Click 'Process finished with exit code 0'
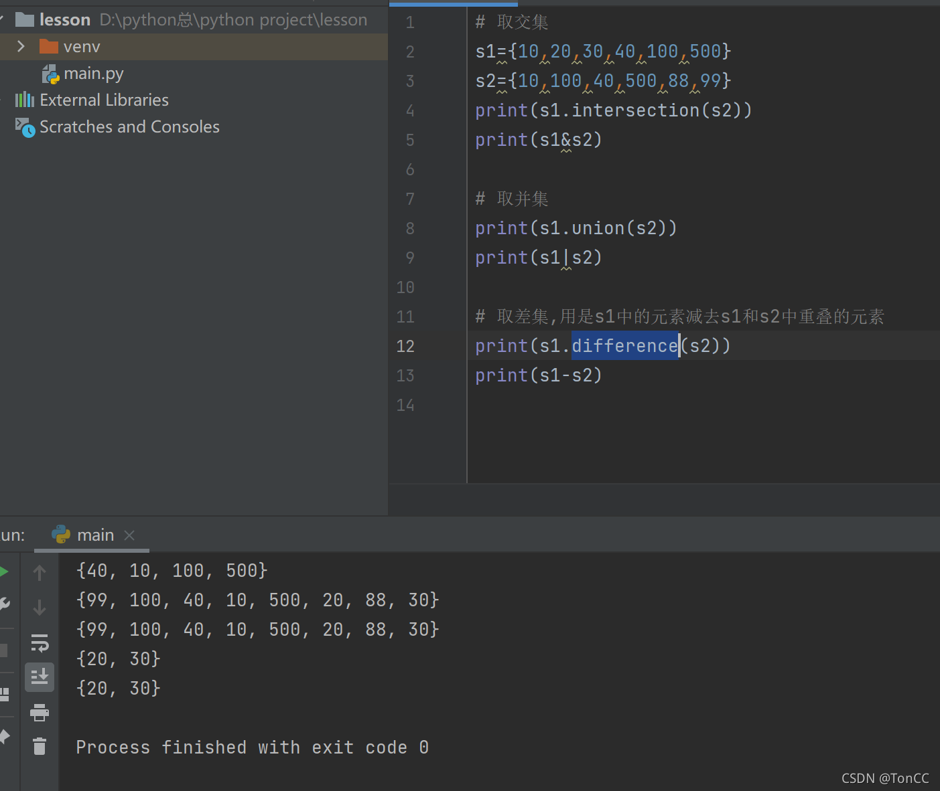 (x=253, y=748)
